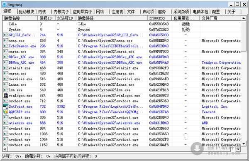The width and height of the screenshot is (249, 161).
Task: Click the lsass.exe process icon
Action: coord(6,84)
